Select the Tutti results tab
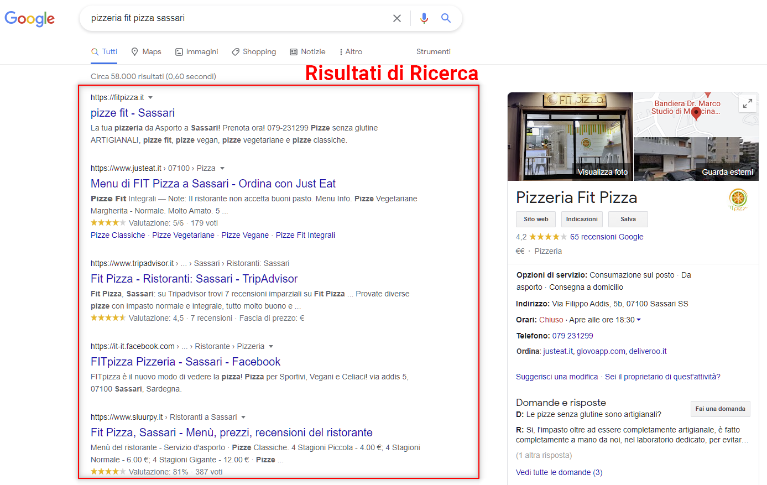Viewport: 767px width, 485px height. click(105, 51)
